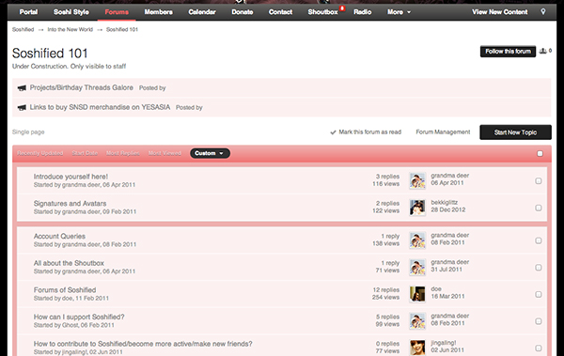Image resolution: width=564 pixels, height=356 pixels.
Task: Click View New Content link
Action: pos(500,12)
